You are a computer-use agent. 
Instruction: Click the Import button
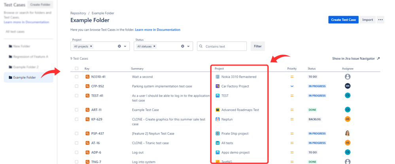[368, 20]
